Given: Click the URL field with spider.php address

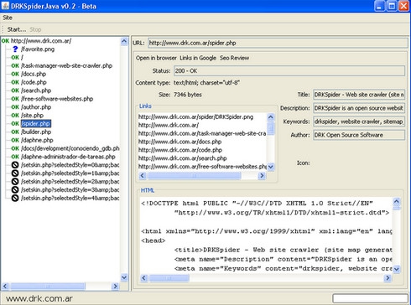Looking at the screenshot, I should coord(278,43).
